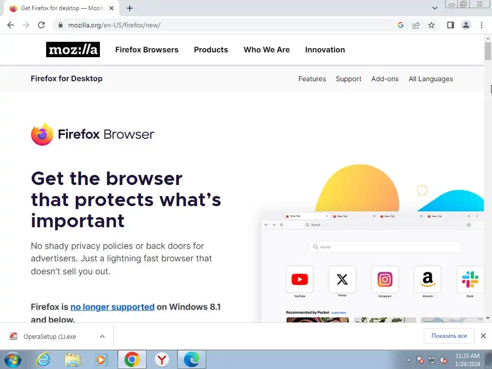Click the Firefox for Desktop heading link
492x369 pixels.
(66, 78)
